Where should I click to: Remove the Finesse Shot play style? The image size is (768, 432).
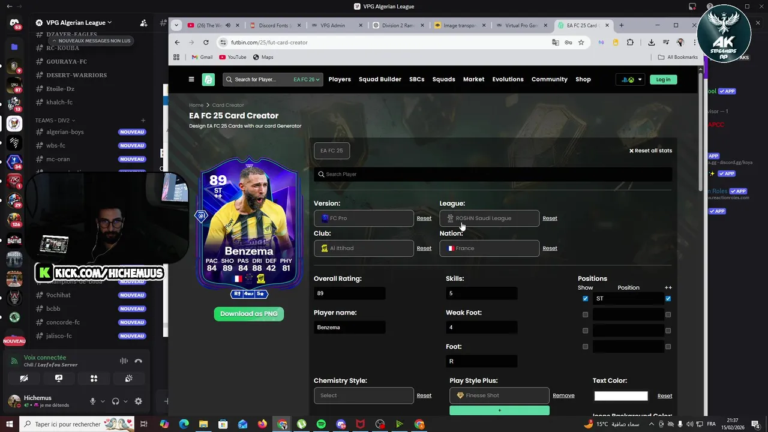tap(563, 395)
